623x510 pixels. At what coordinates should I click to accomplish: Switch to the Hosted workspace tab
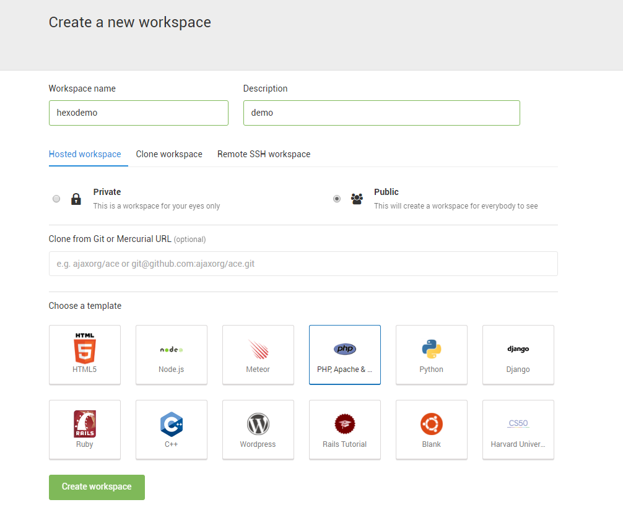(x=85, y=154)
